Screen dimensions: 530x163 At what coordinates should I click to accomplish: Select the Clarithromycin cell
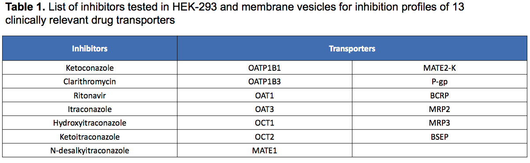[90, 82]
